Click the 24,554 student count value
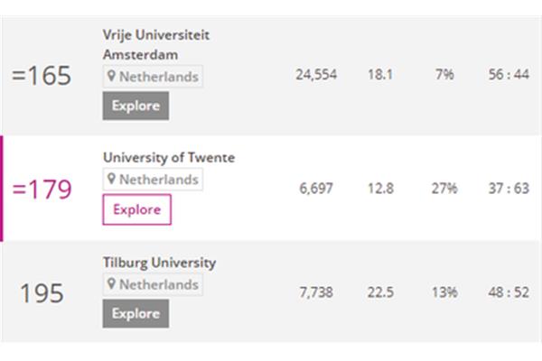Image resolution: width=542 pixels, height=361 pixels. 316,74
